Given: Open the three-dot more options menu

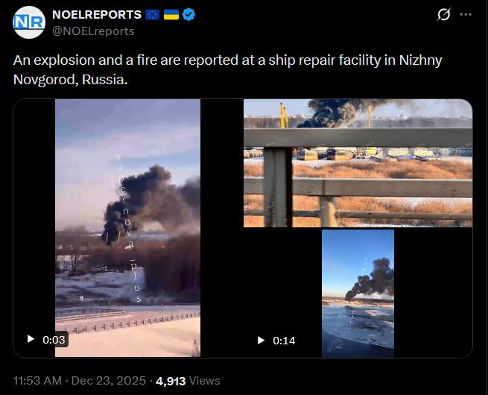Looking at the screenshot, I should click(466, 14).
